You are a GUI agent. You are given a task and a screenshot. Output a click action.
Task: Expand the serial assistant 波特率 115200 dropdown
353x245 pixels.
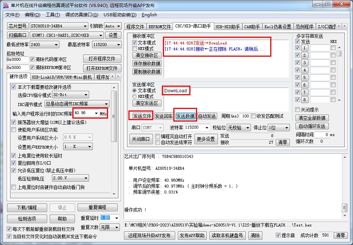207,128
